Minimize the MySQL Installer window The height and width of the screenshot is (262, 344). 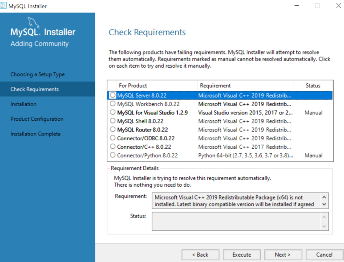(x=297, y=6)
